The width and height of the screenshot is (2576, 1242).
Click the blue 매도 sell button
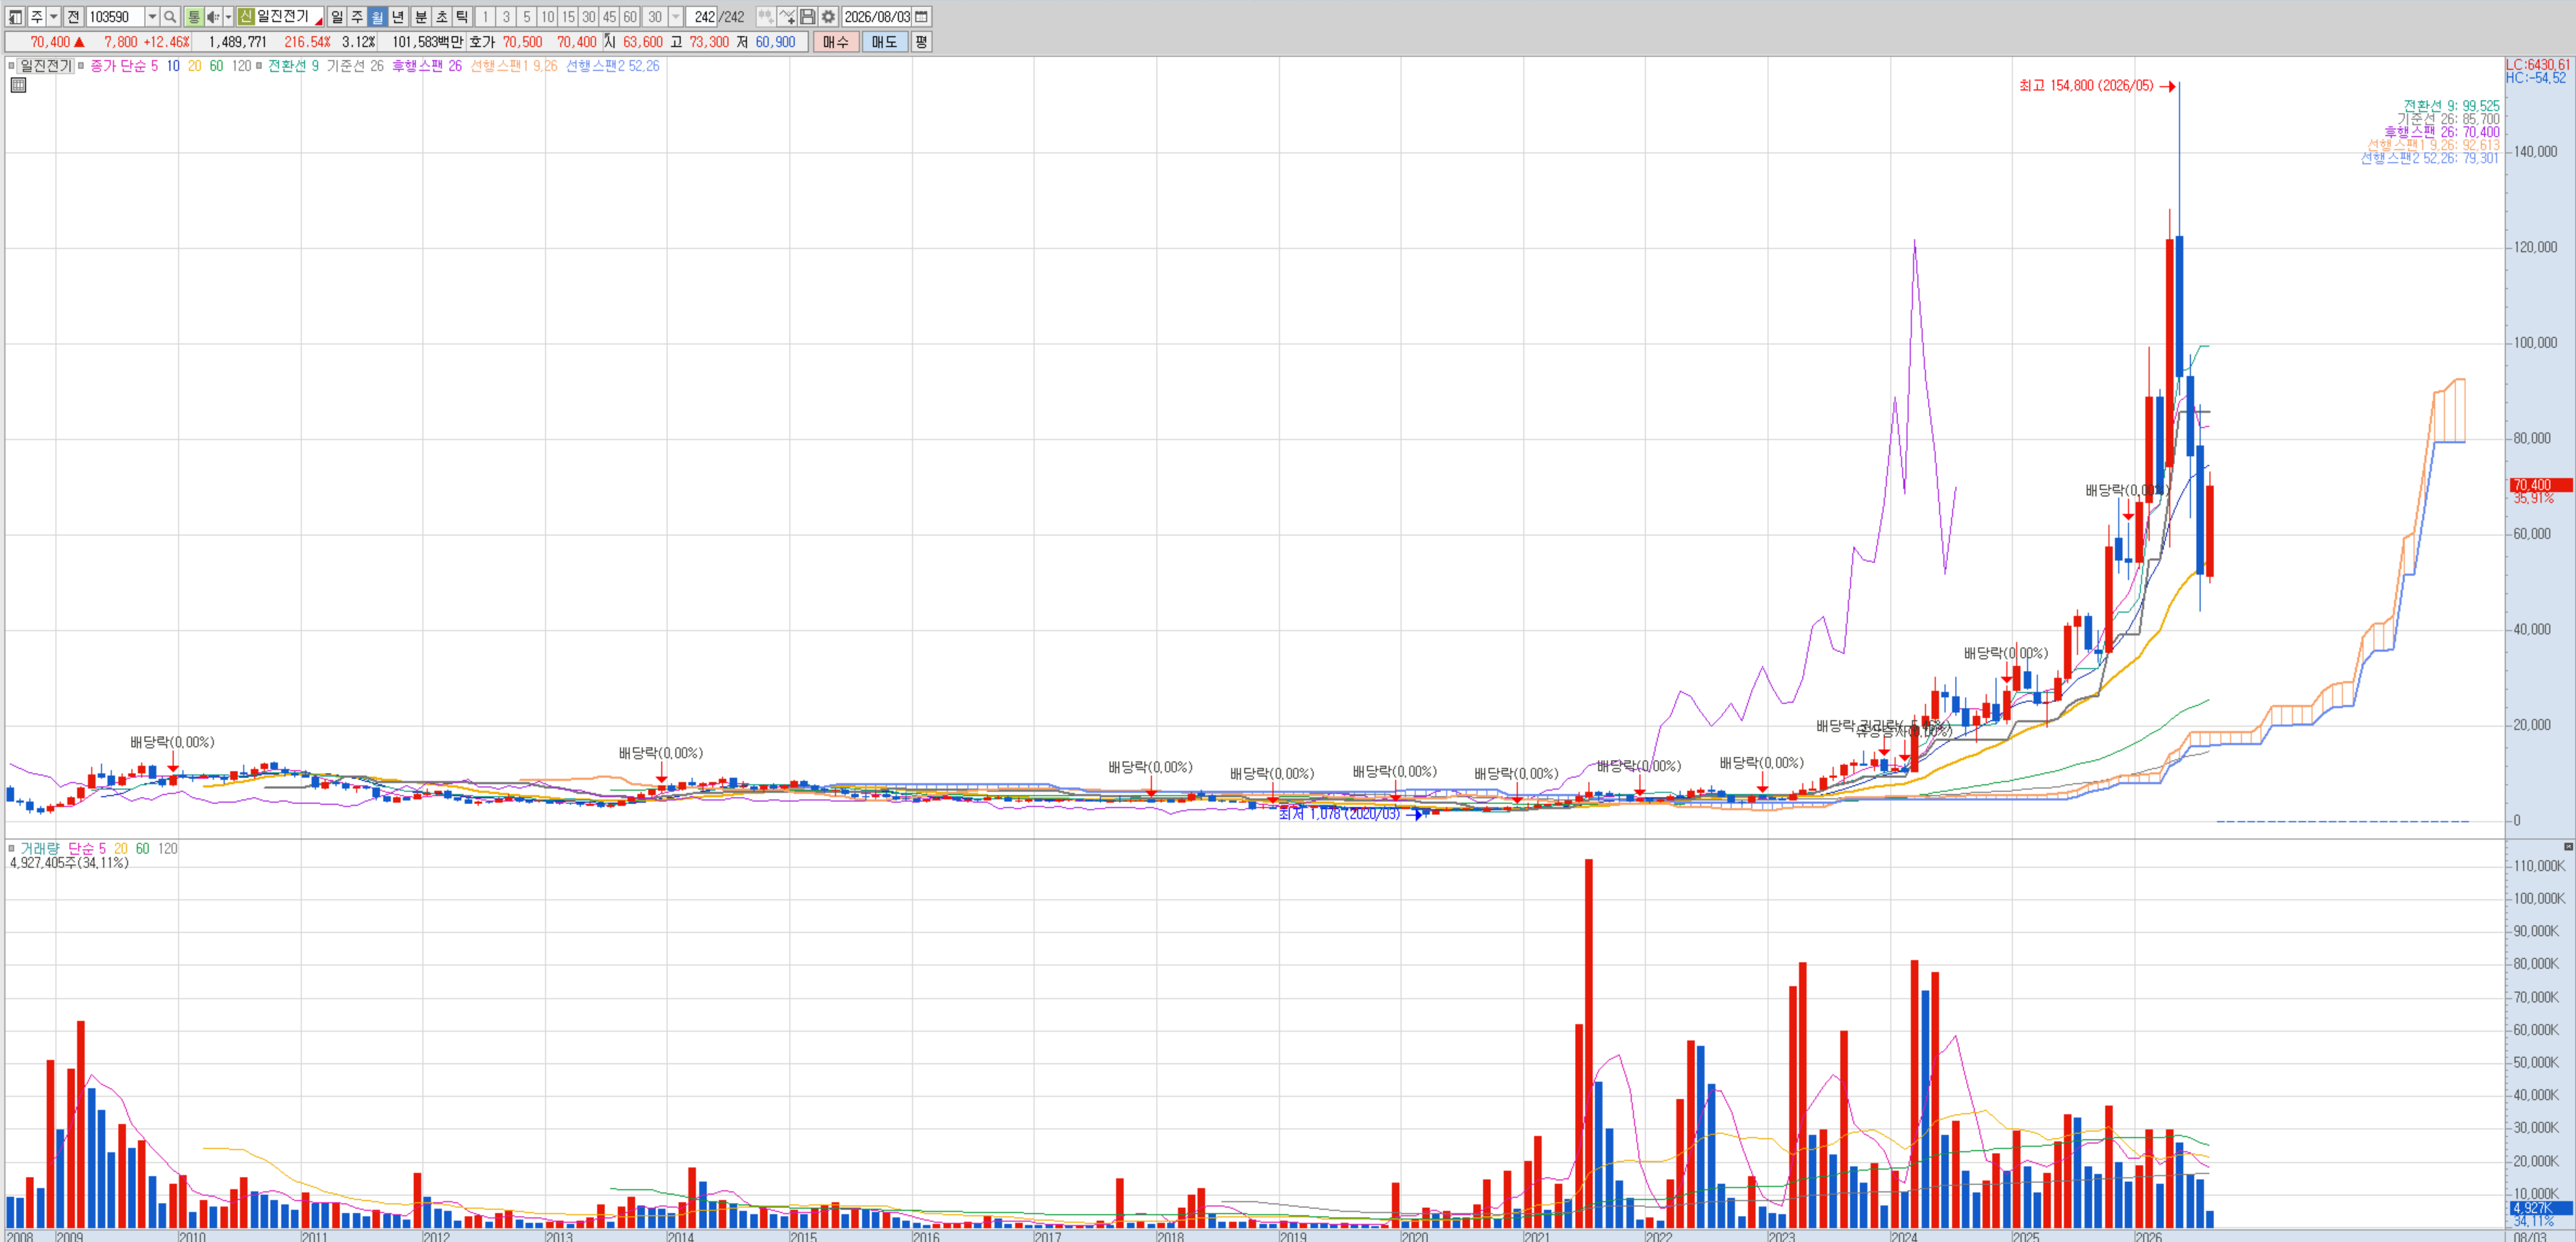(x=884, y=42)
